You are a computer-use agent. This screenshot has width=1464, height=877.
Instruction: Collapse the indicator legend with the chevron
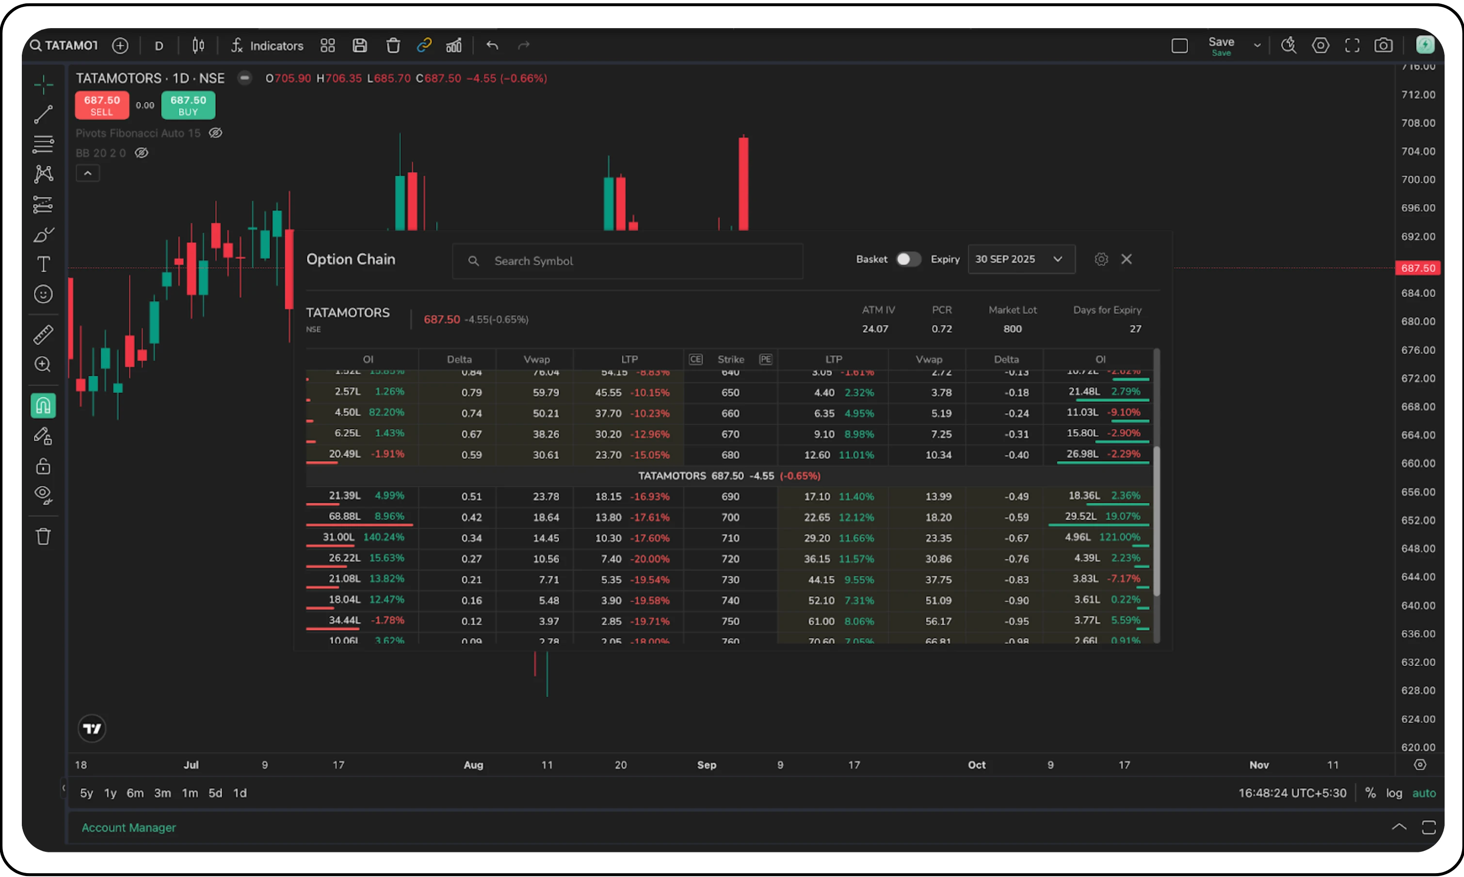[x=87, y=173]
